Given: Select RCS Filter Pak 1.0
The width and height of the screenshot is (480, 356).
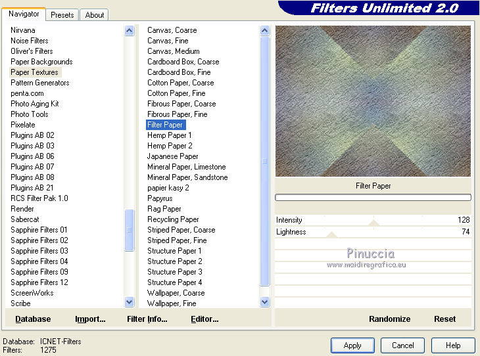Looking at the screenshot, I should (x=39, y=198).
